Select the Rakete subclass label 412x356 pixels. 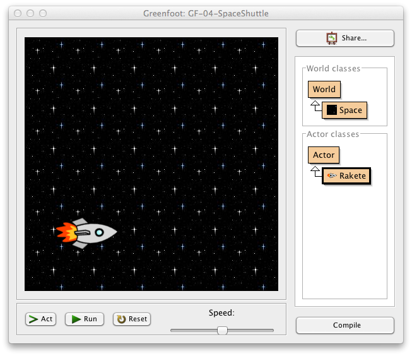pos(353,175)
